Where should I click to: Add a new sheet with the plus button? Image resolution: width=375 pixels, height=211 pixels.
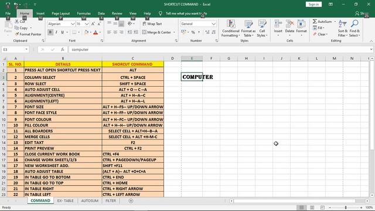(131, 200)
